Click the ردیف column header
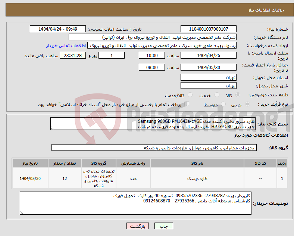Image resolution: width=294 pixels, height=236 pixels. pos(282,163)
